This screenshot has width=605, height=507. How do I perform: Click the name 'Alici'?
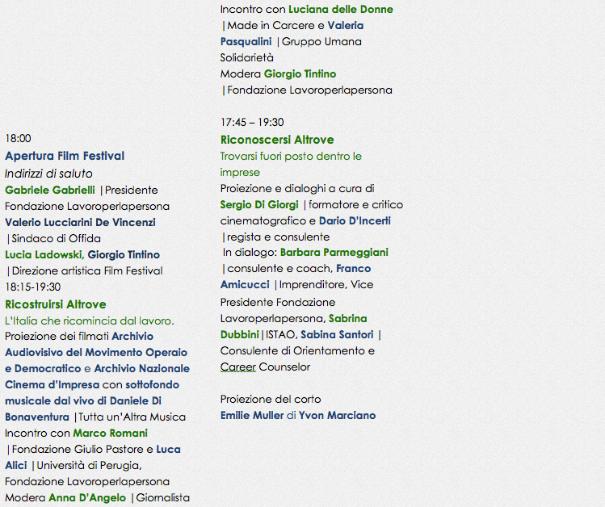coord(16,466)
